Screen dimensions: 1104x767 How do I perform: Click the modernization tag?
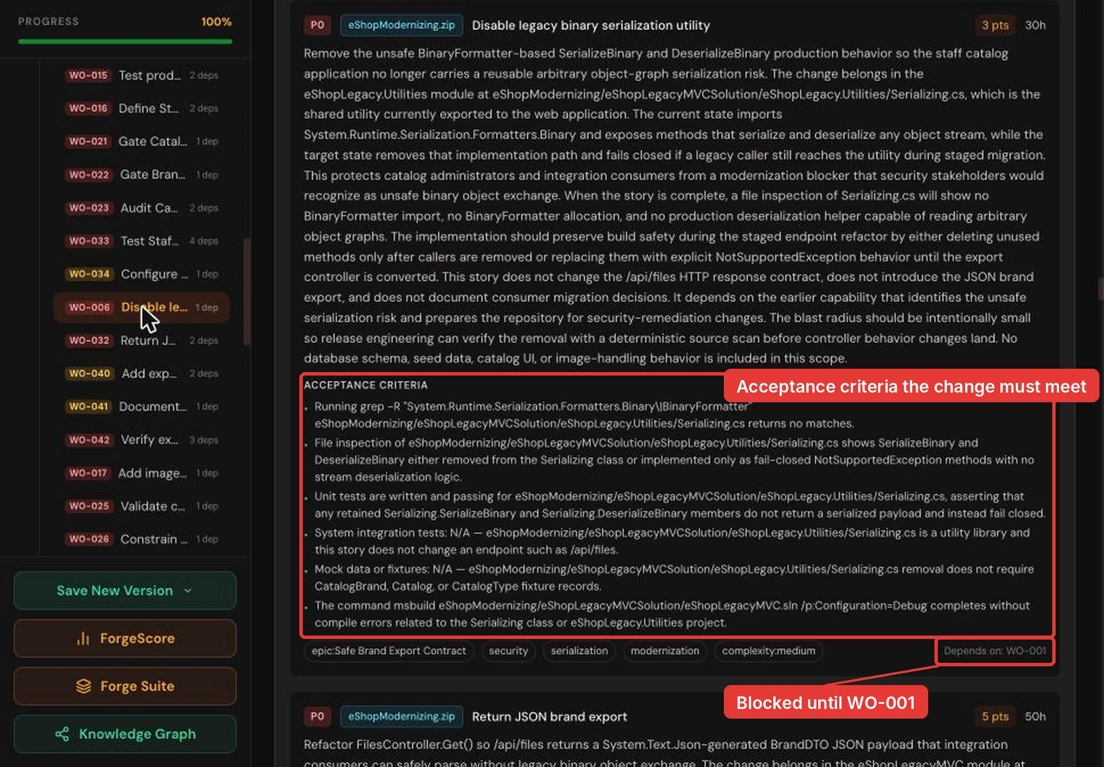pyautogui.click(x=665, y=651)
